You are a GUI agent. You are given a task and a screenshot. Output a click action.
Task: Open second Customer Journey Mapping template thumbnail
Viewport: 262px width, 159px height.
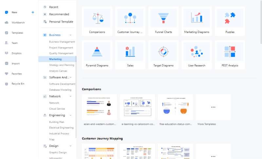pyautogui.click(x=138, y=151)
